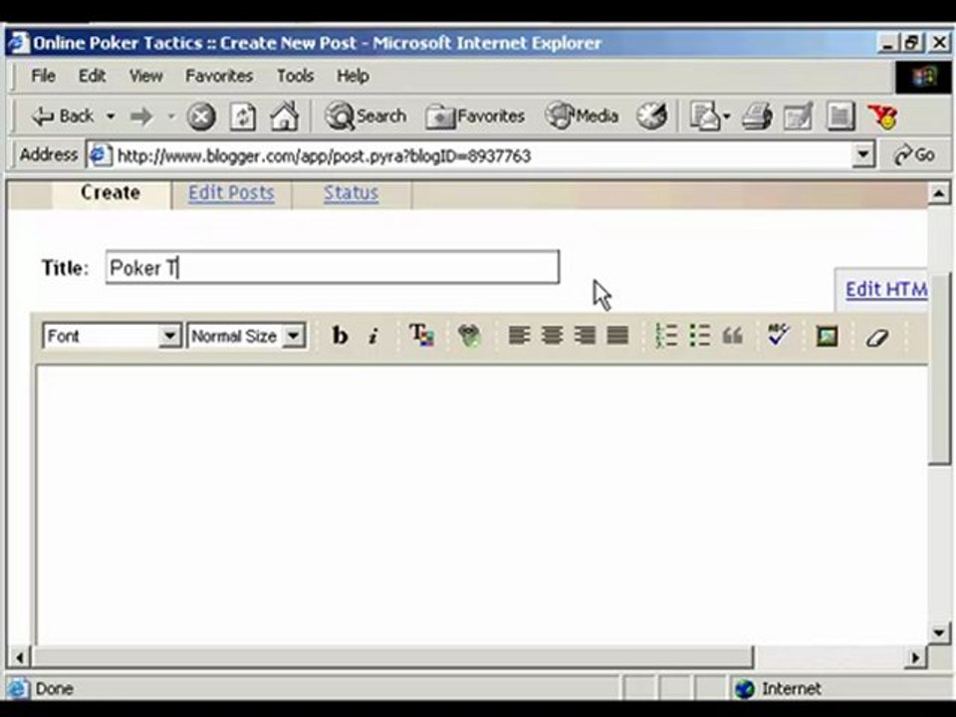Open the Favorites toolbar button

(x=475, y=116)
